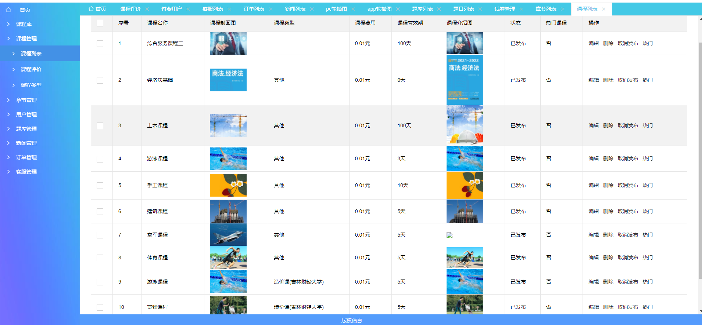Check the box for 综合服务课程三 row
This screenshot has height=325, width=702.
tap(100, 44)
